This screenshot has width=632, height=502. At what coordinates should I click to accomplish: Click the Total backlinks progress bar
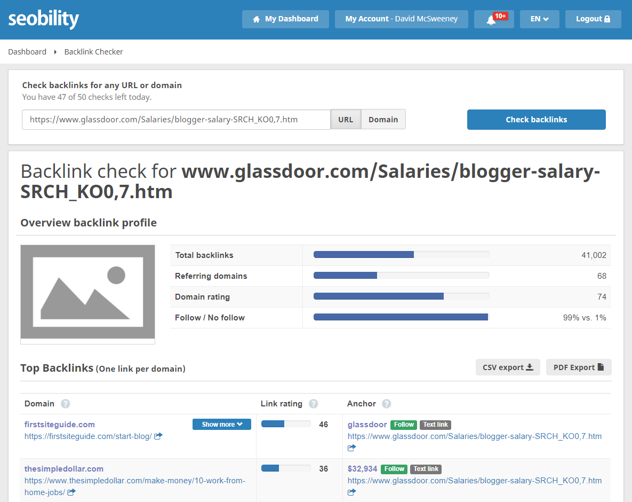(401, 255)
